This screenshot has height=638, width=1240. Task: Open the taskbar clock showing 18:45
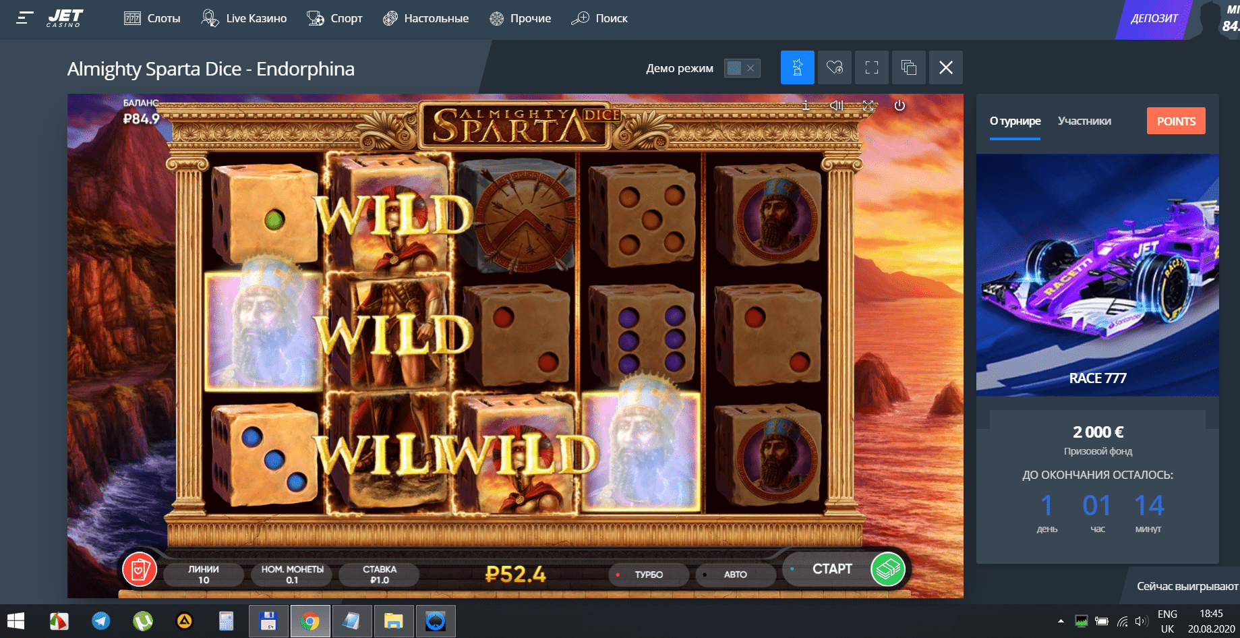[1211, 621]
